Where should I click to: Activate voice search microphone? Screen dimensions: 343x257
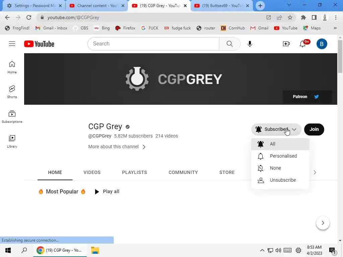pyautogui.click(x=250, y=44)
